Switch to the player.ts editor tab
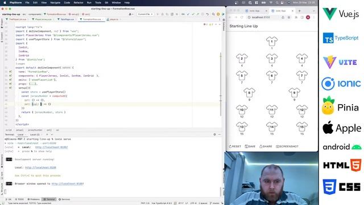The height and width of the screenshot is (205, 364). click(114, 19)
